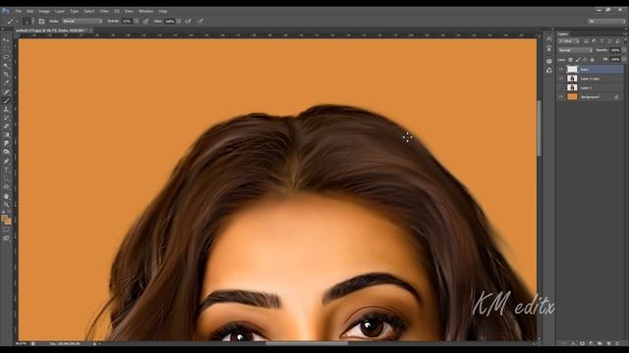Open the Image menu
Image resolution: width=629 pixels, height=353 pixels.
pos(44,11)
